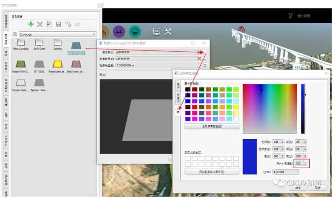Clear the outline style with red X
334x199 pixels.
pyautogui.click(x=200, y=58)
